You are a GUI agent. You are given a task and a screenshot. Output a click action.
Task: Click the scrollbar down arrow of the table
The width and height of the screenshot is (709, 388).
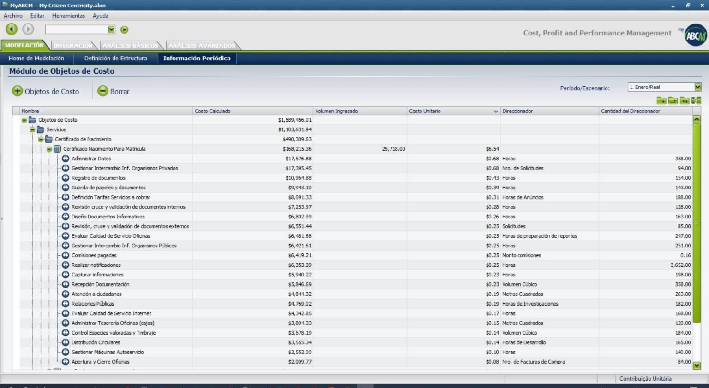tap(697, 365)
